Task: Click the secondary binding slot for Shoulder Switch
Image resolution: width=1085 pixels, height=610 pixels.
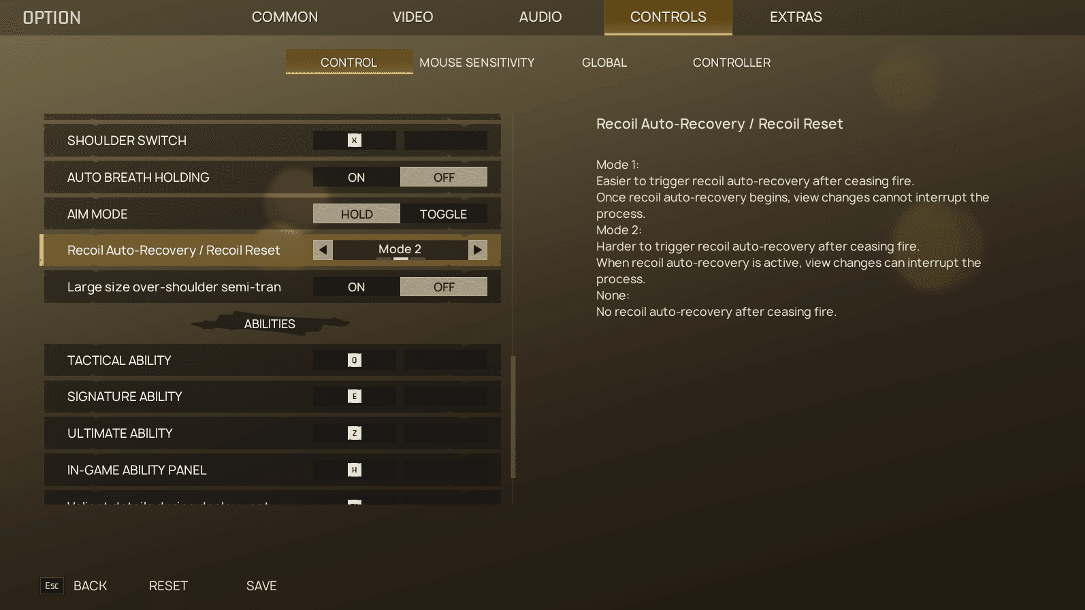Action: (446, 140)
